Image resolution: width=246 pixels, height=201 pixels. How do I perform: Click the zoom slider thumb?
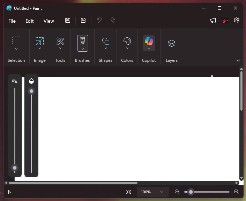pos(191,192)
